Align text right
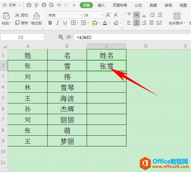This screenshot has width=191, height=172. 144,23
